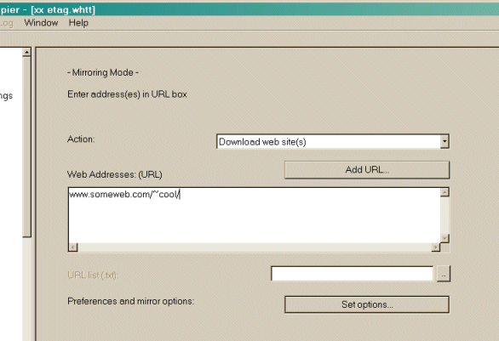Focus the URL list (.txt) input field
The image size is (499, 341).
pyautogui.click(x=352, y=274)
